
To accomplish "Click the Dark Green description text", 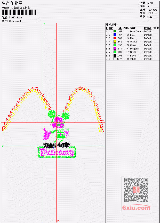I will click(136, 32).
